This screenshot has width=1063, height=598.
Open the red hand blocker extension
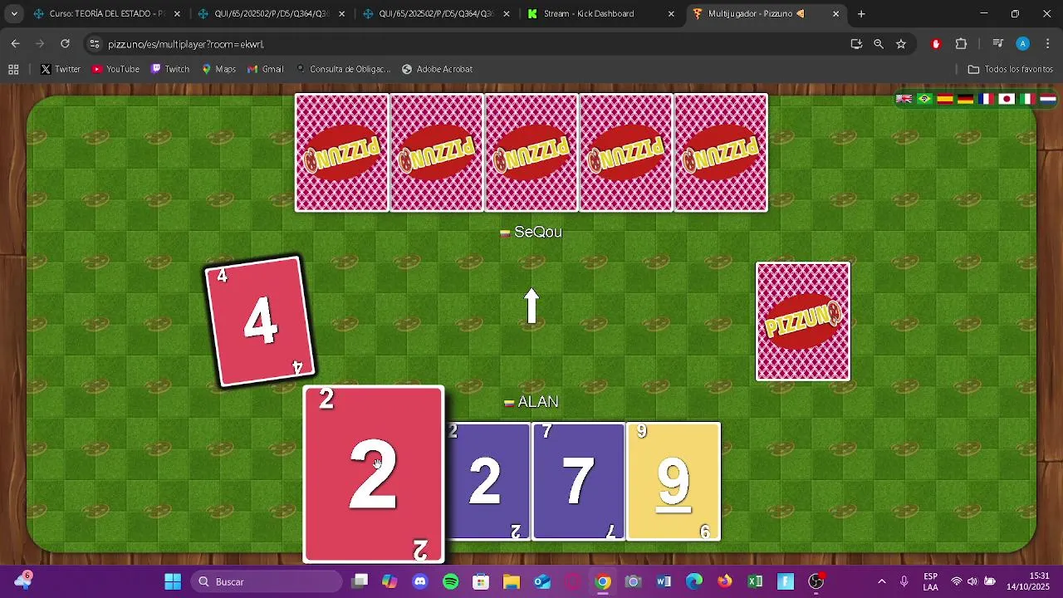point(936,44)
